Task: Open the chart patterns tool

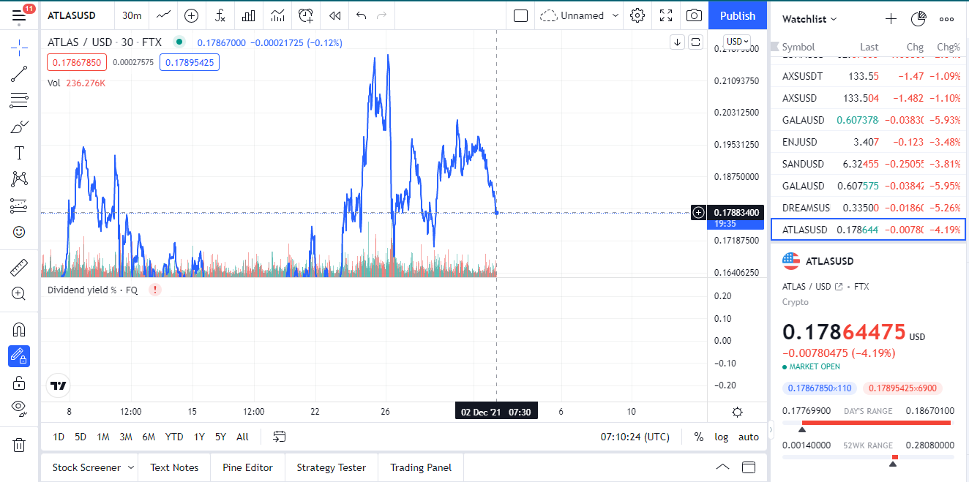Action: (x=19, y=179)
